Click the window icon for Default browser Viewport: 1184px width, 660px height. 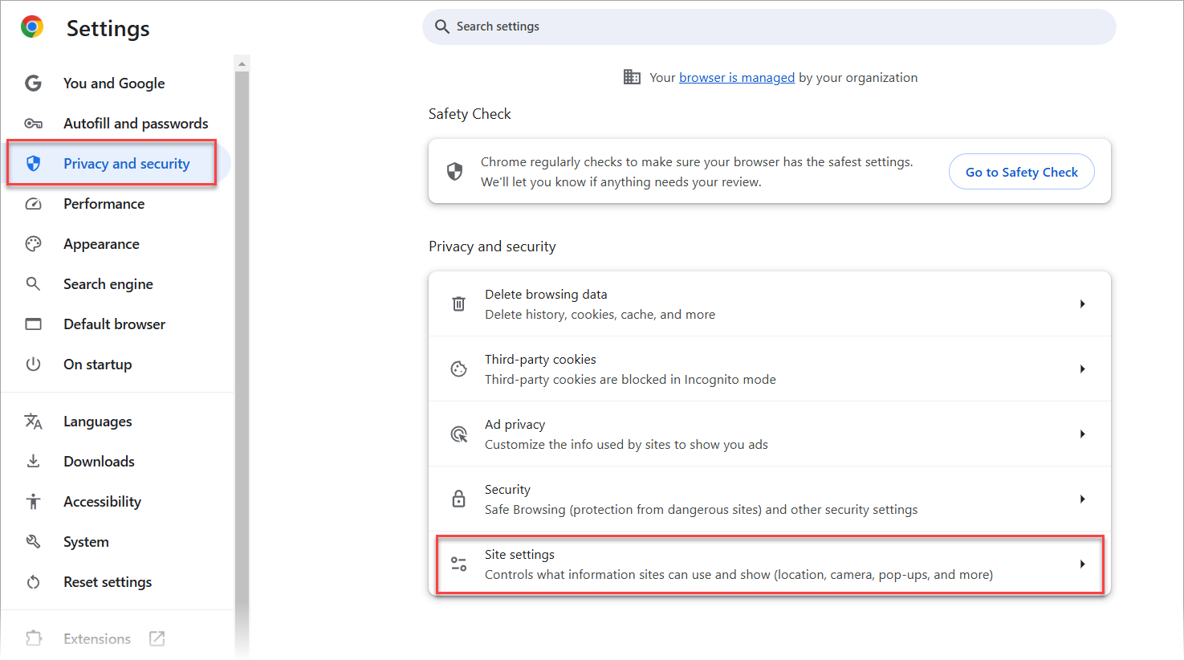point(33,324)
